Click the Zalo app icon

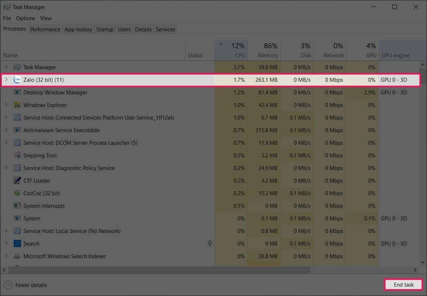point(17,80)
